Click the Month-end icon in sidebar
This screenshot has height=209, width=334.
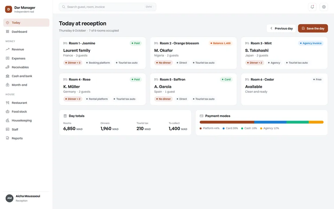[x=7, y=85]
